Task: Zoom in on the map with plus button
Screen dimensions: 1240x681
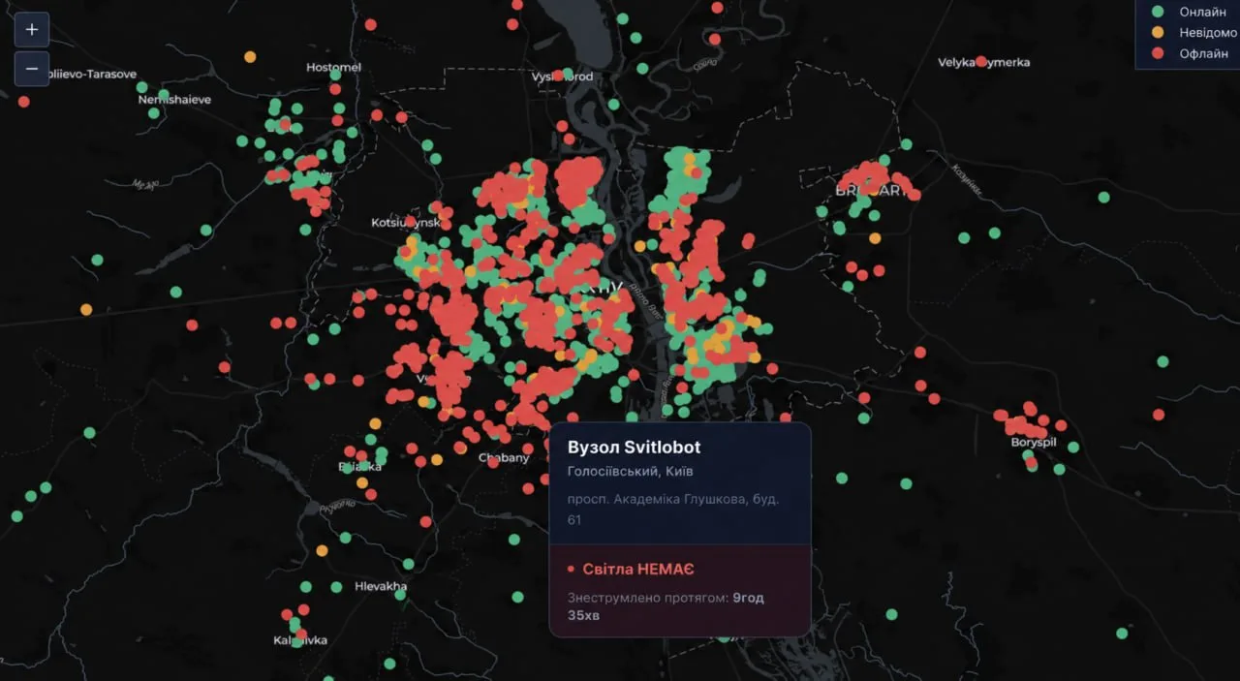Action: (x=32, y=29)
